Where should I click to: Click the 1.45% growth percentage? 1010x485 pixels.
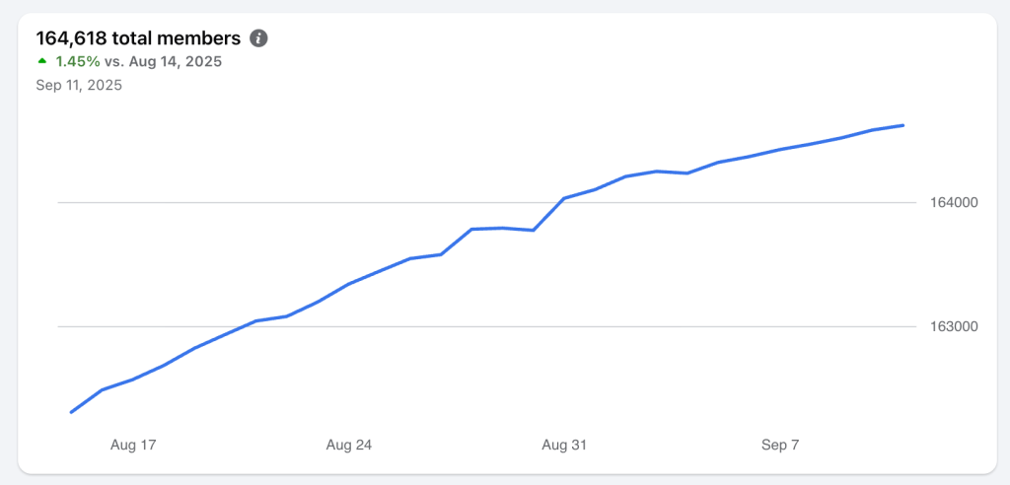[x=78, y=61]
